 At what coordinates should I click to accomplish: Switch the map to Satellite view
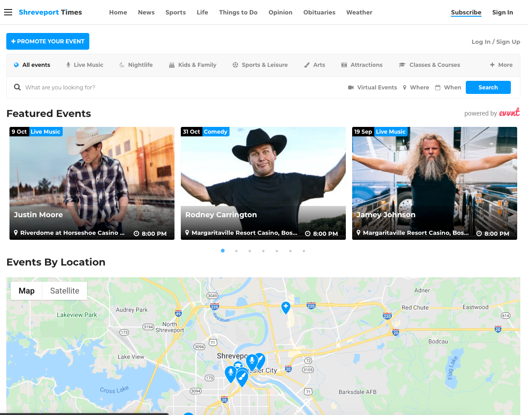pyautogui.click(x=64, y=291)
